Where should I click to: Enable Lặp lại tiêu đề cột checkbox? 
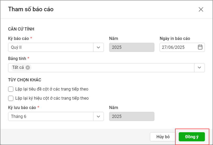(11, 89)
